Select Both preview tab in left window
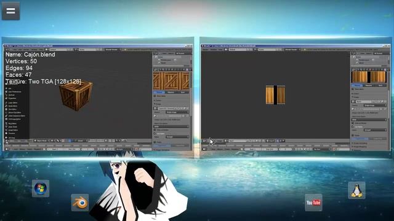Screen dimensions: 394x221 pos(183,92)
